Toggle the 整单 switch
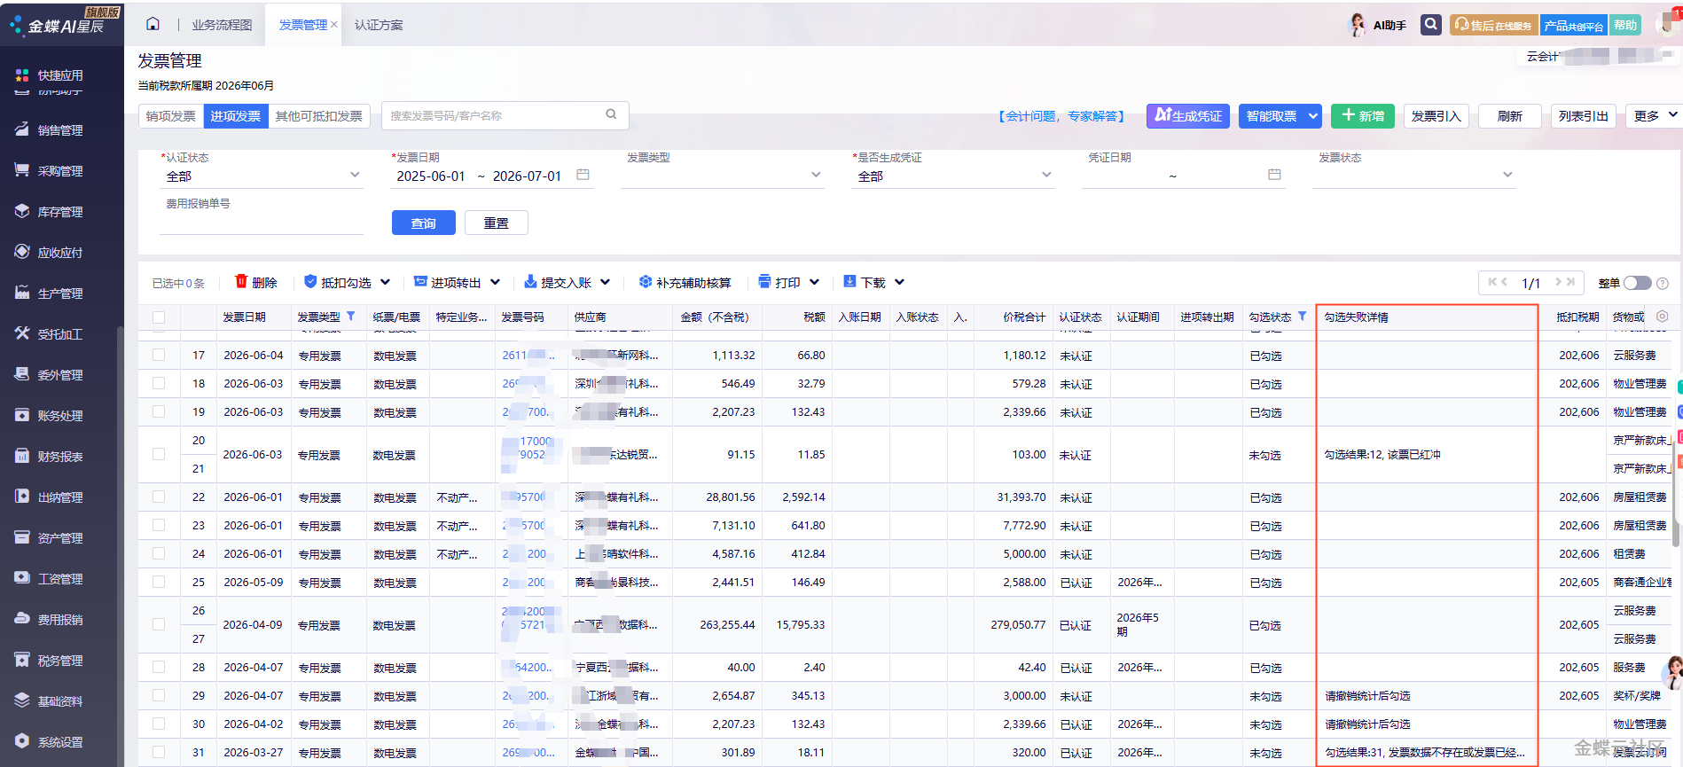 click(1637, 283)
